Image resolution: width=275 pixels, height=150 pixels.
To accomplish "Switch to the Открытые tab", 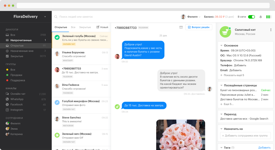I will 61,27.
